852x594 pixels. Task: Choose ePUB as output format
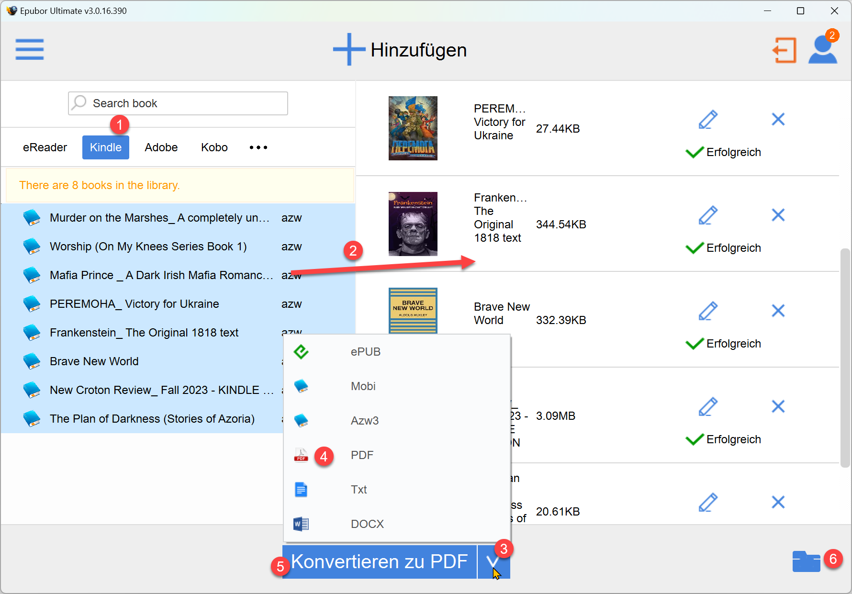pyautogui.click(x=397, y=352)
